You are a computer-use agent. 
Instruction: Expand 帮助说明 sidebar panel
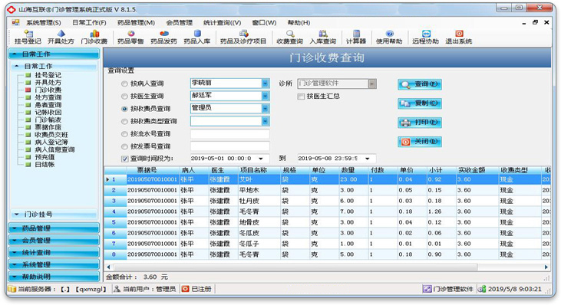click(x=54, y=277)
